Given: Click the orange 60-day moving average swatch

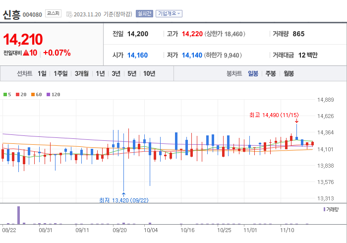Looking at the screenshot, I should [33, 95].
